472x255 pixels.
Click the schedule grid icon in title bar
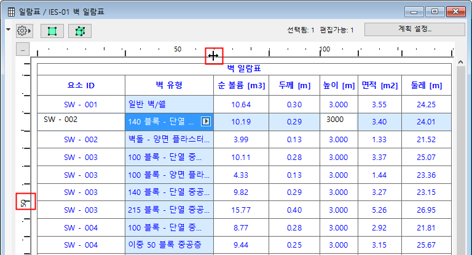(x=11, y=12)
